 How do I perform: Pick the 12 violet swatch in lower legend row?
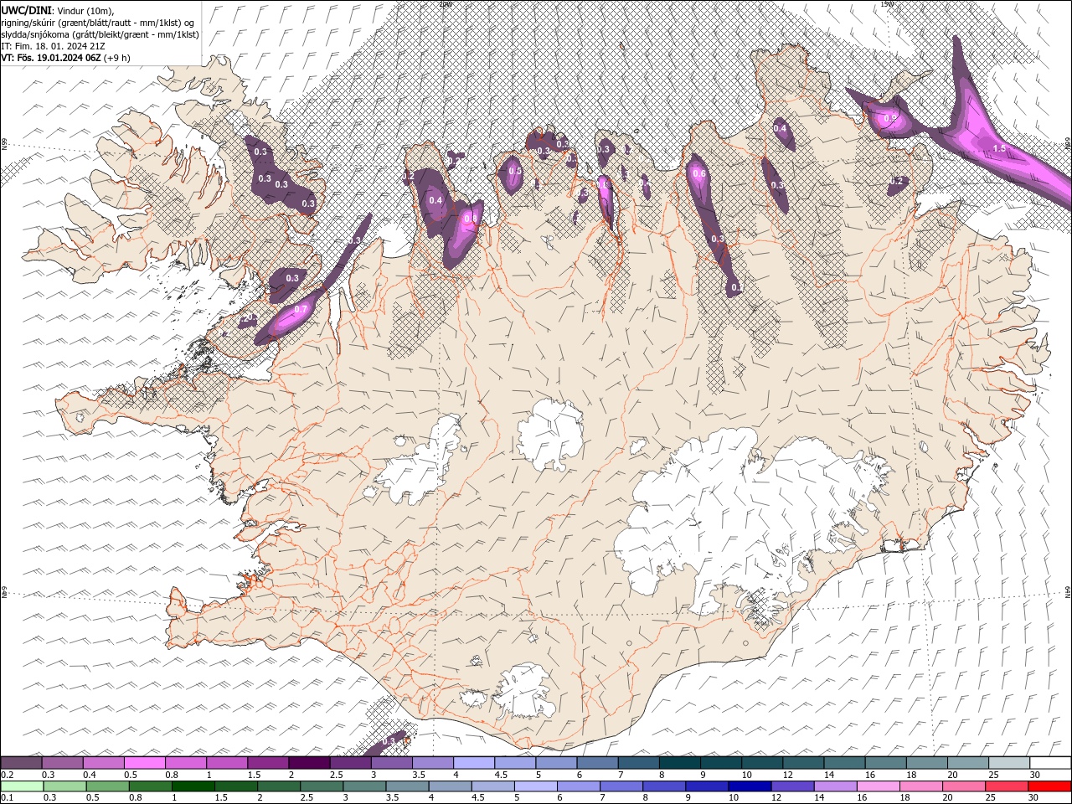click(792, 786)
